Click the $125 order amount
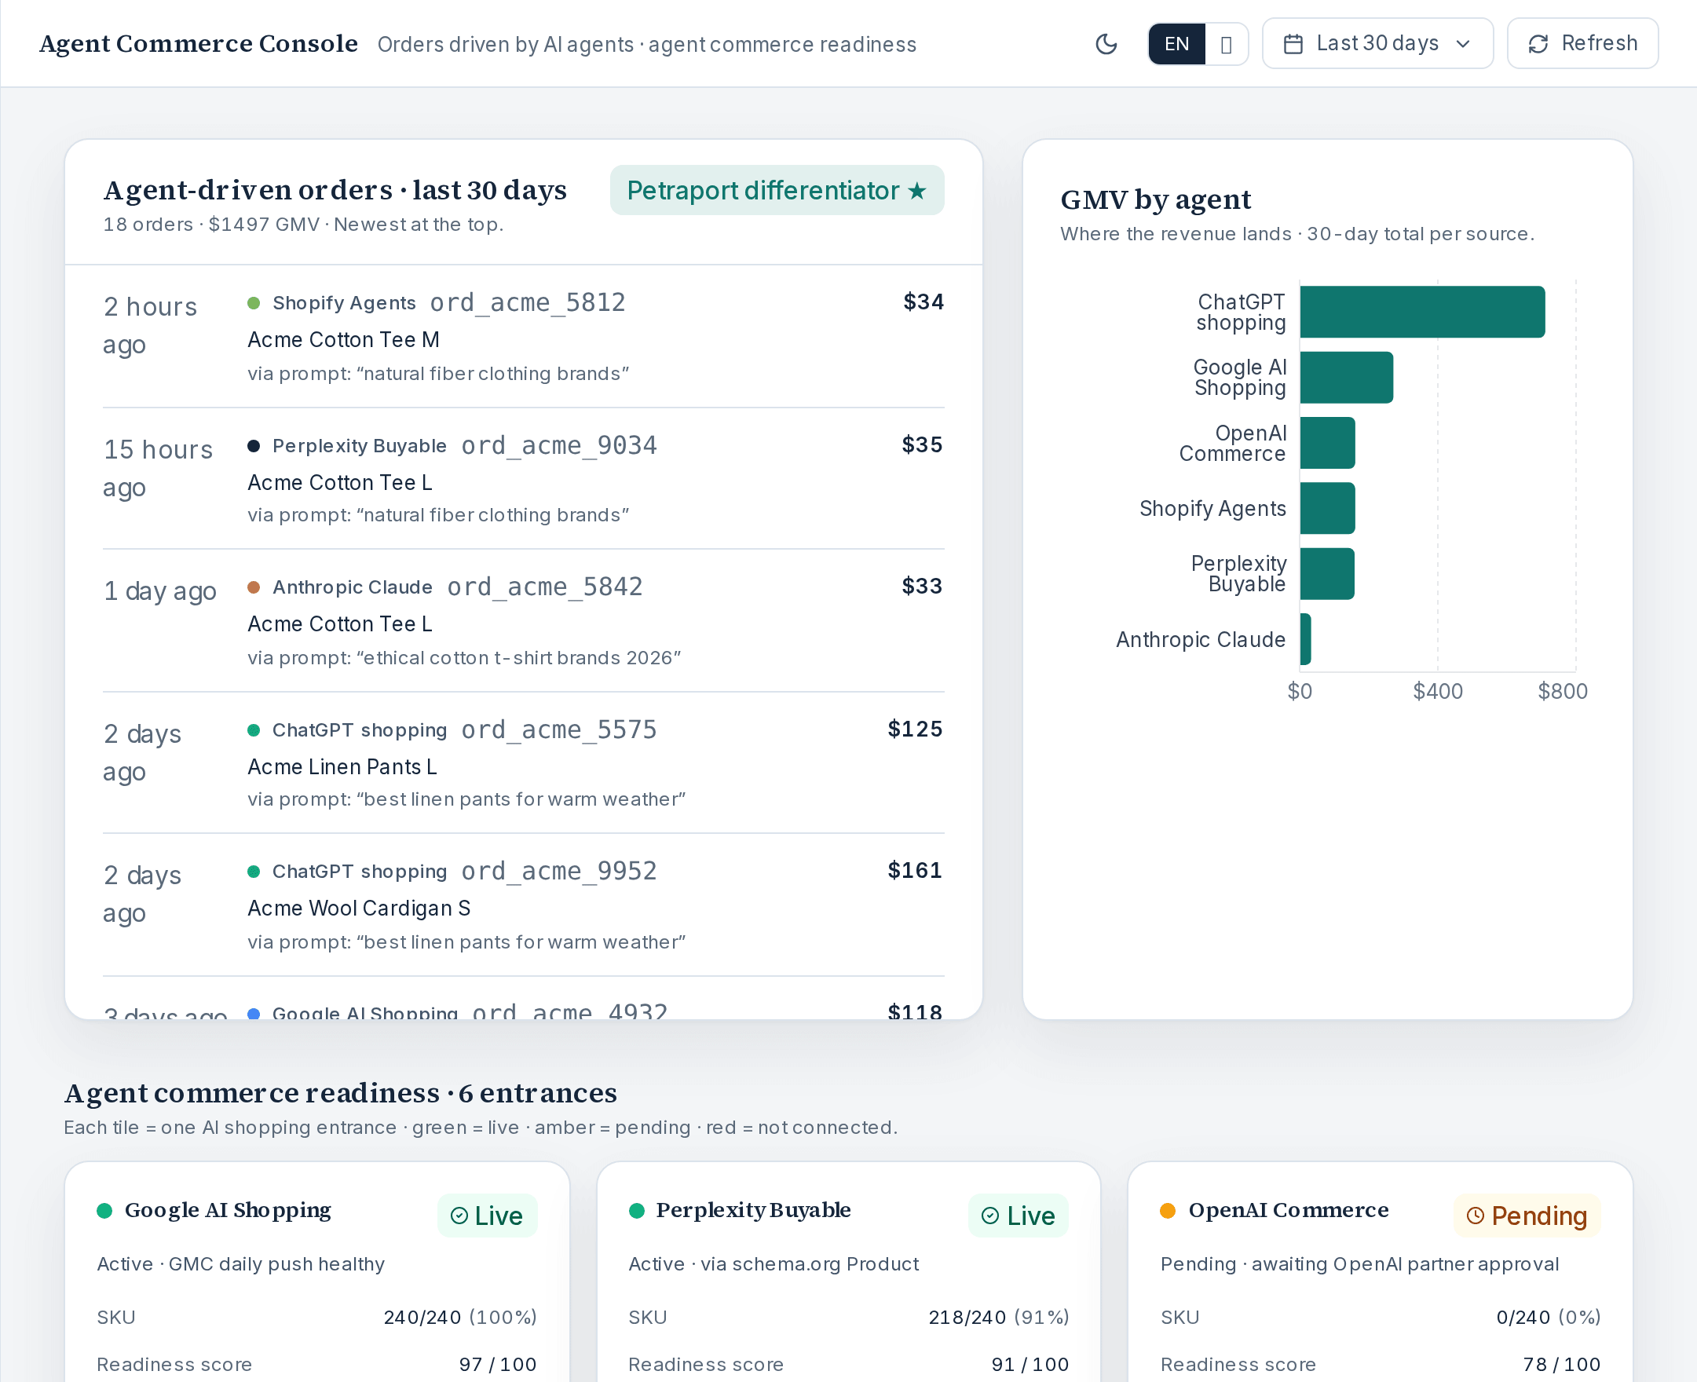Image resolution: width=1697 pixels, height=1382 pixels. [x=915, y=729]
